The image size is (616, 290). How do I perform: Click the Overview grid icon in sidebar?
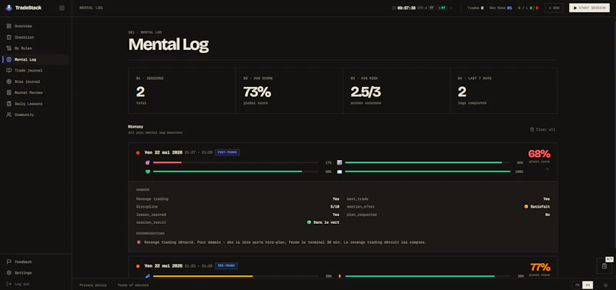point(9,26)
